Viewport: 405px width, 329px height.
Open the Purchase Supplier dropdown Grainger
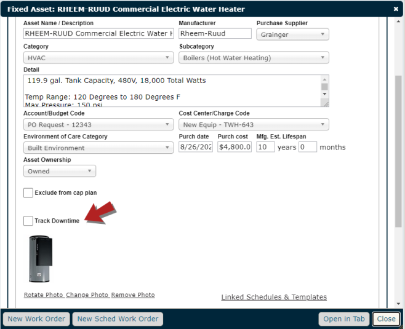[x=292, y=34]
